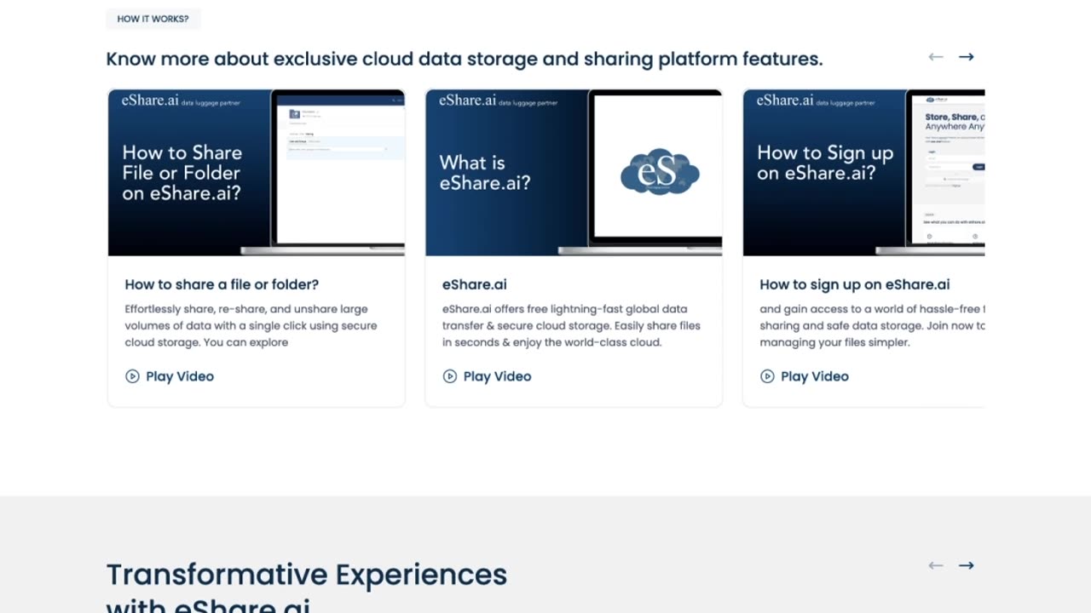Click next arrow beside Transformative Experiences heading

[x=966, y=565]
